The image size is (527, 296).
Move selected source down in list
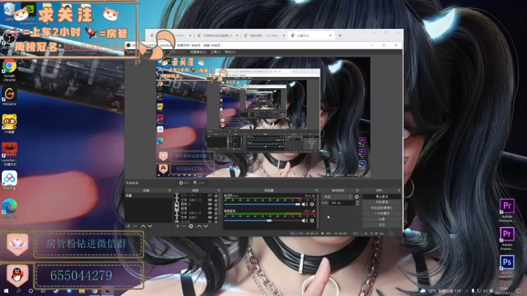206,226
